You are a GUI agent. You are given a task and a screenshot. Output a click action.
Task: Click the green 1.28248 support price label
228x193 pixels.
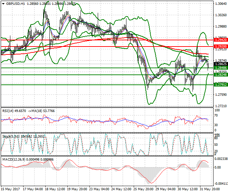click(x=221, y=74)
